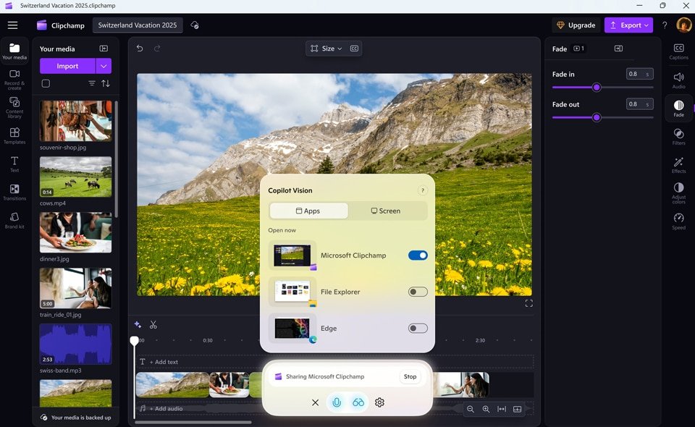Click the undo arrow

point(140,48)
